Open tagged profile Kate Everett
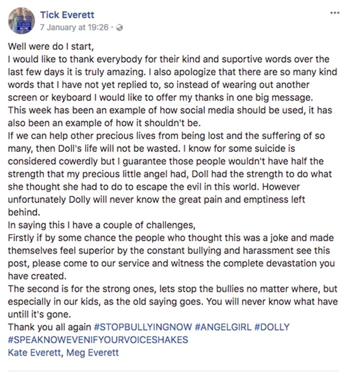This screenshot has height=374, width=345. pyautogui.click(x=34, y=352)
